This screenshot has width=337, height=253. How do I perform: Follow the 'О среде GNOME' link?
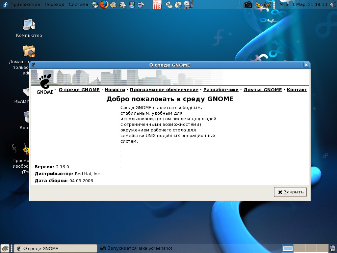(x=79, y=90)
